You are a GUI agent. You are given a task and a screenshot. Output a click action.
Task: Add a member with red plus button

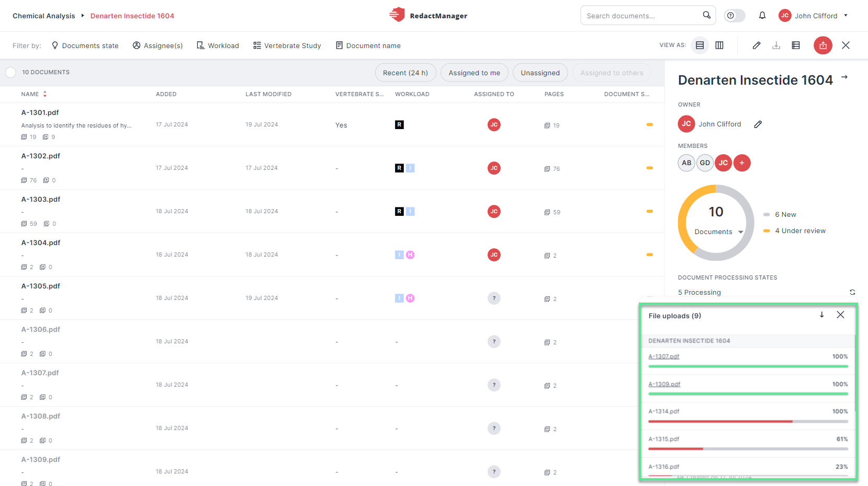point(742,163)
